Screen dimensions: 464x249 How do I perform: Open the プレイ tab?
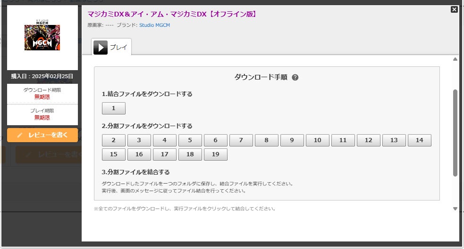coord(118,48)
